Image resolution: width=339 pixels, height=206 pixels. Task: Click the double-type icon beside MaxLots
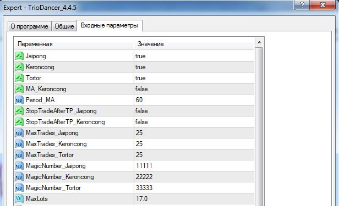click(x=19, y=199)
